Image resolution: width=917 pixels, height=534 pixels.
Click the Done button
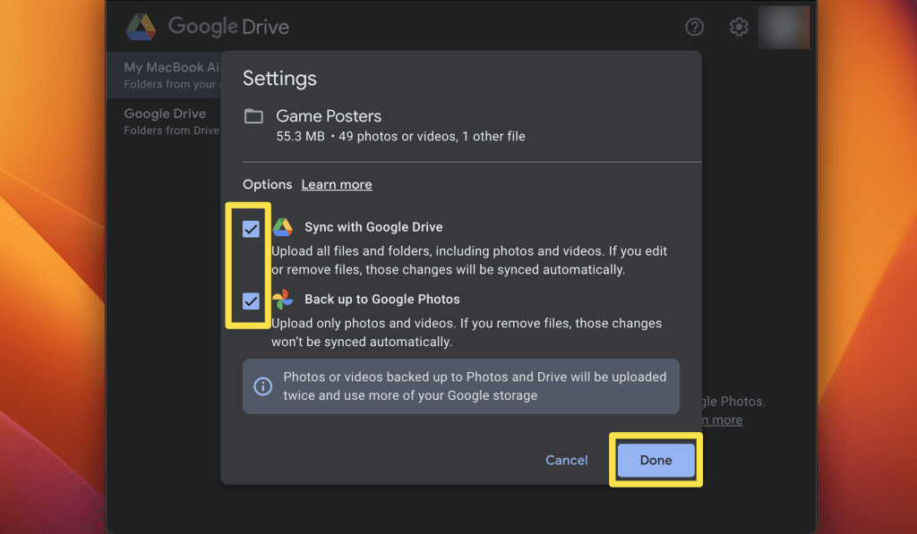pos(656,460)
